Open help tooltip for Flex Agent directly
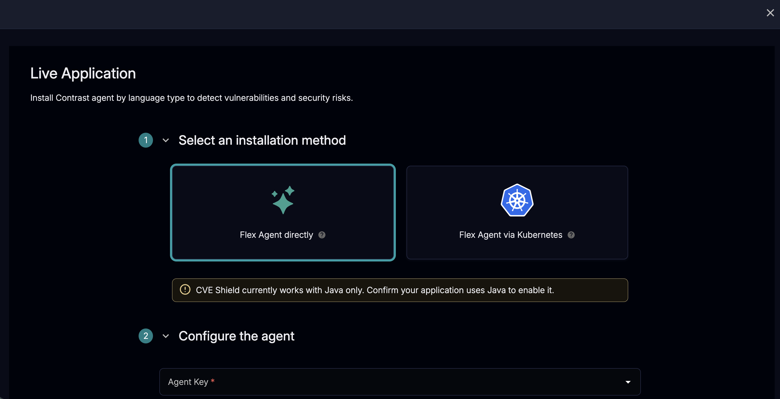780x399 pixels. pos(322,235)
